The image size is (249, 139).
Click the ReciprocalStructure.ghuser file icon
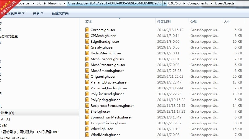pos(87,105)
